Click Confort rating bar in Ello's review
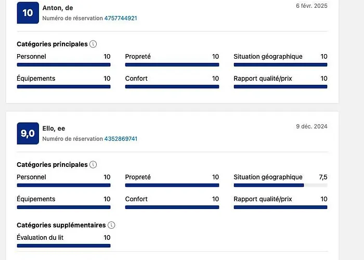 pyautogui.click(x=172, y=207)
